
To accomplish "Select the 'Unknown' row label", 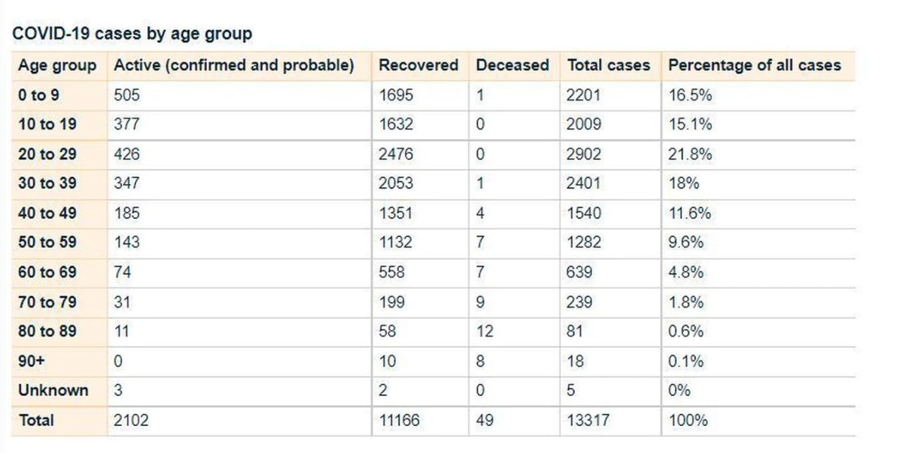I will pyautogui.click(x=53, y=391).
